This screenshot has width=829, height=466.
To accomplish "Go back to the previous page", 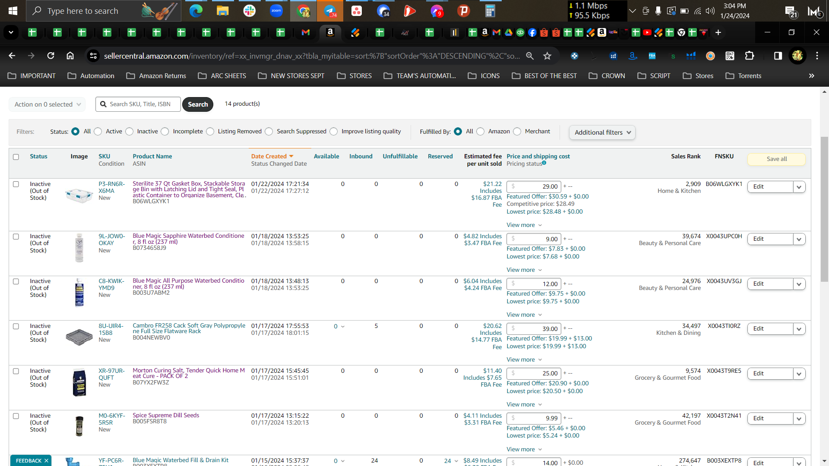I will pos(12,56).
